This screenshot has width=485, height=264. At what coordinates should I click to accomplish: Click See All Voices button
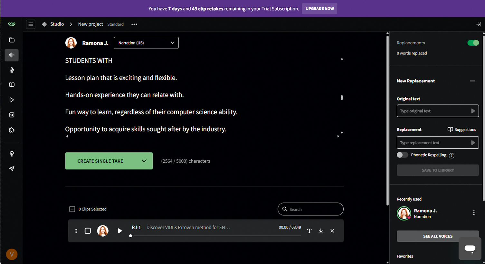[x=437, y=236]
